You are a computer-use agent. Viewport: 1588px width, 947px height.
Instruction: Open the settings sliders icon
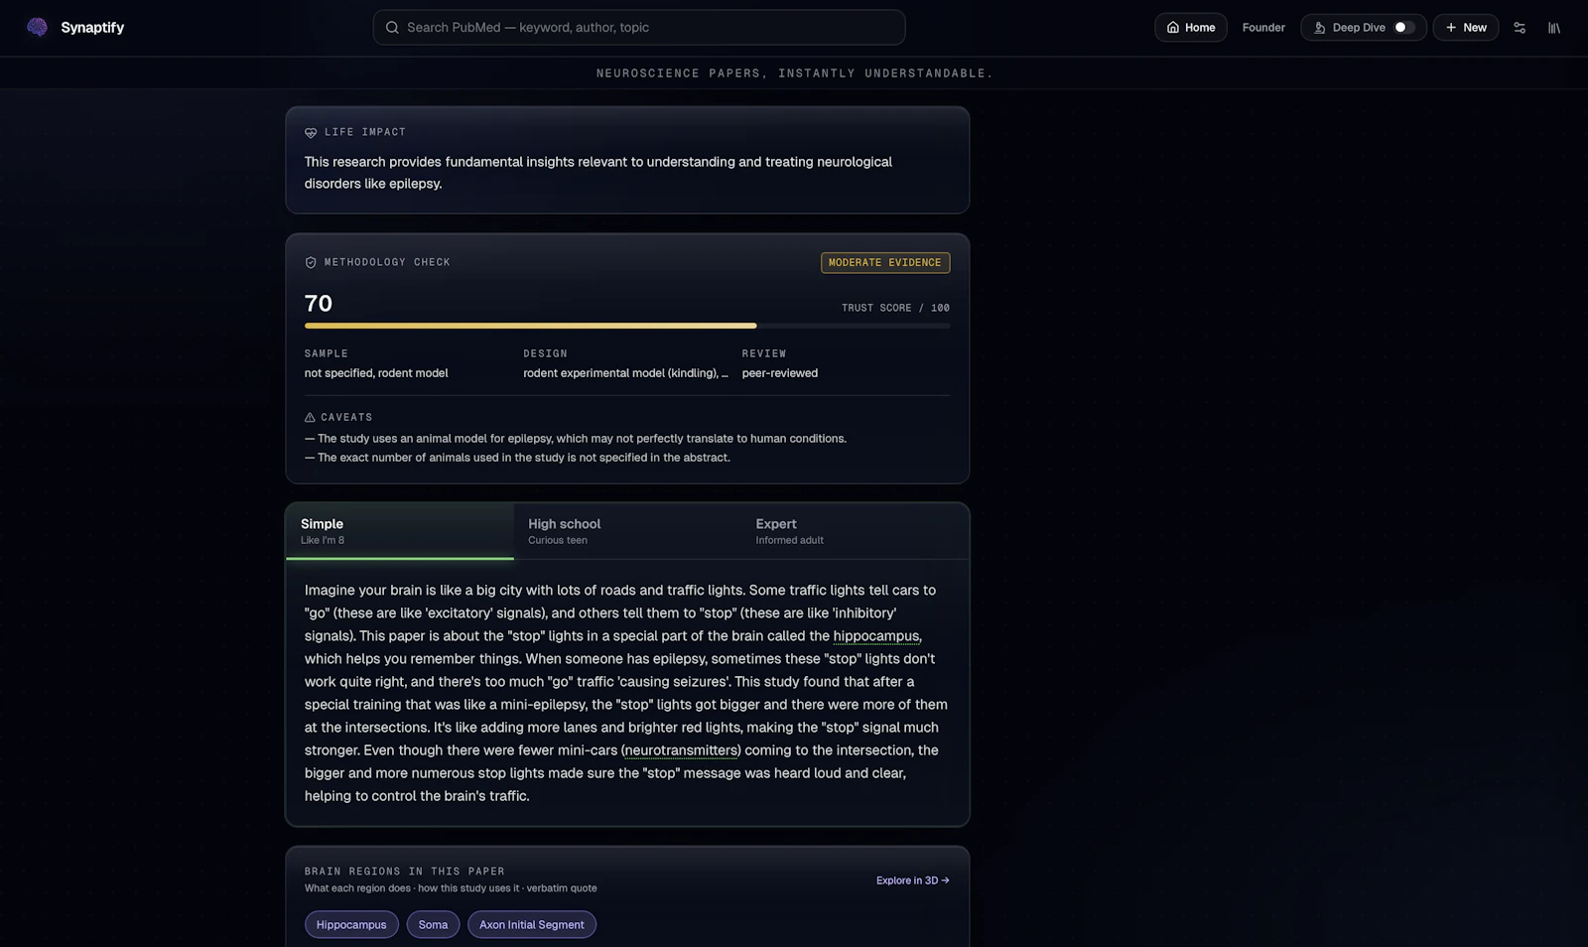coord(1520,28)
